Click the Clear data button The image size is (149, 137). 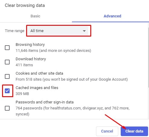(x=134, y=131)
